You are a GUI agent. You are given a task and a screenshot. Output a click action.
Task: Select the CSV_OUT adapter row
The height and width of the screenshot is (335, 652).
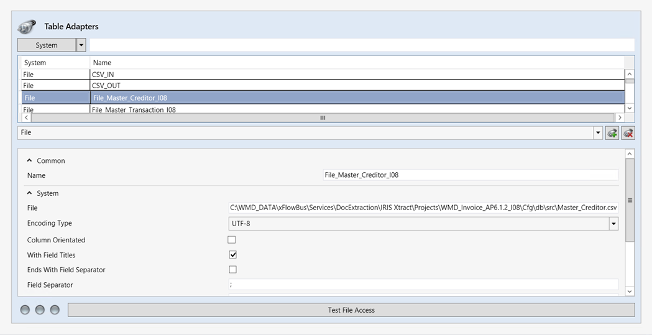click(106, 86)
